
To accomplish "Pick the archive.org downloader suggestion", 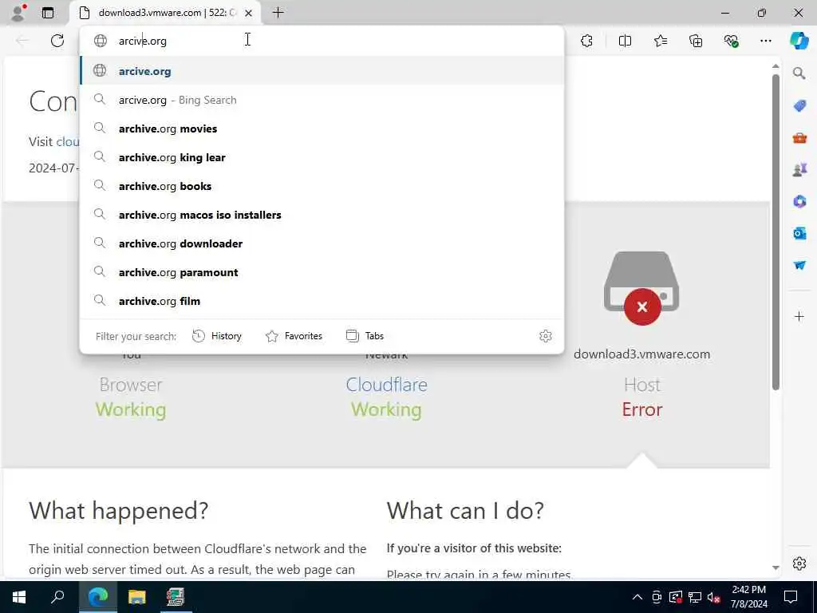I will [x=322, y=243].
